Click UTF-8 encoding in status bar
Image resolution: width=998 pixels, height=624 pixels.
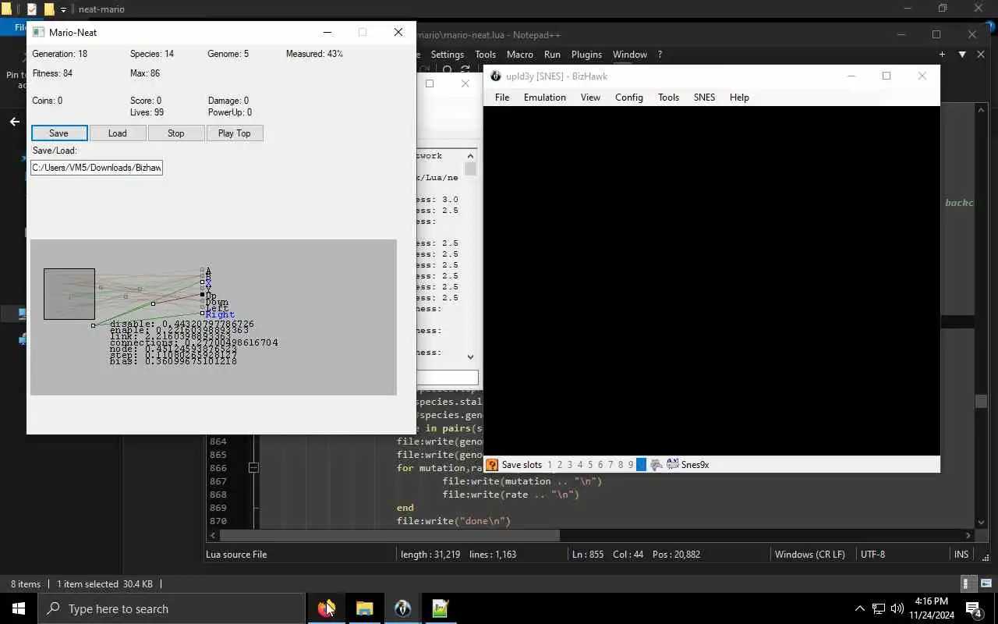click(x=872, y=555)
